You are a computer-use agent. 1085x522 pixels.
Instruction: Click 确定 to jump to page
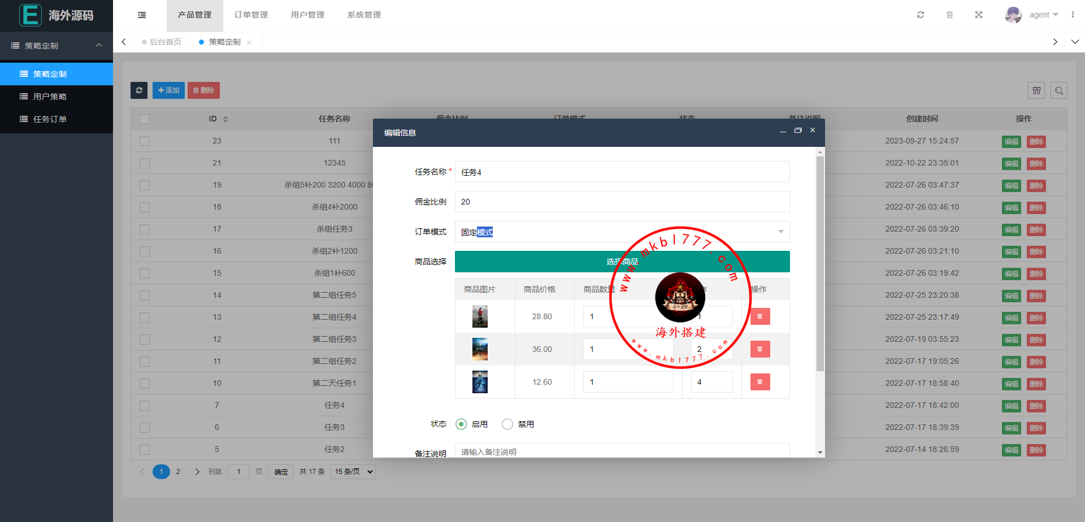pos(281,472)
